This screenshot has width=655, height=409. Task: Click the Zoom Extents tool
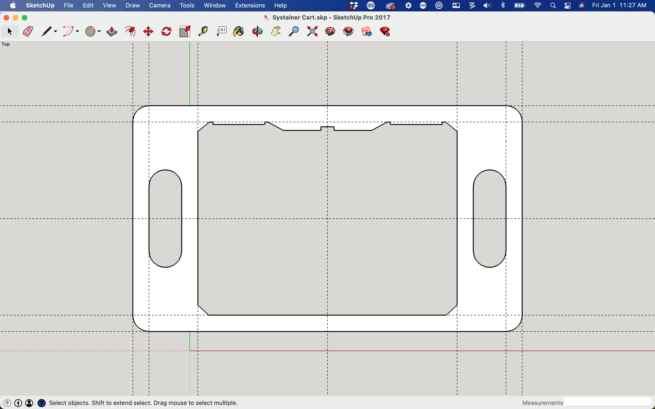(x=312, y=32)
